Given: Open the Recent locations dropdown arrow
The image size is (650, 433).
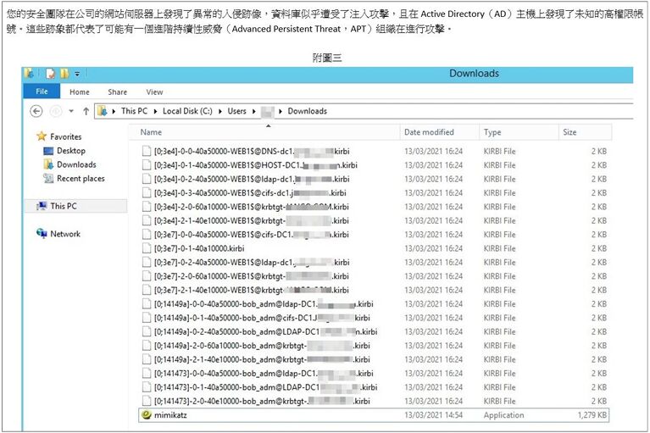Looking at the screenshot, I should [70, 111].
